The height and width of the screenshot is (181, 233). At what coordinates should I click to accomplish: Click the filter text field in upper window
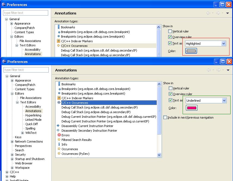coord(26,13)
